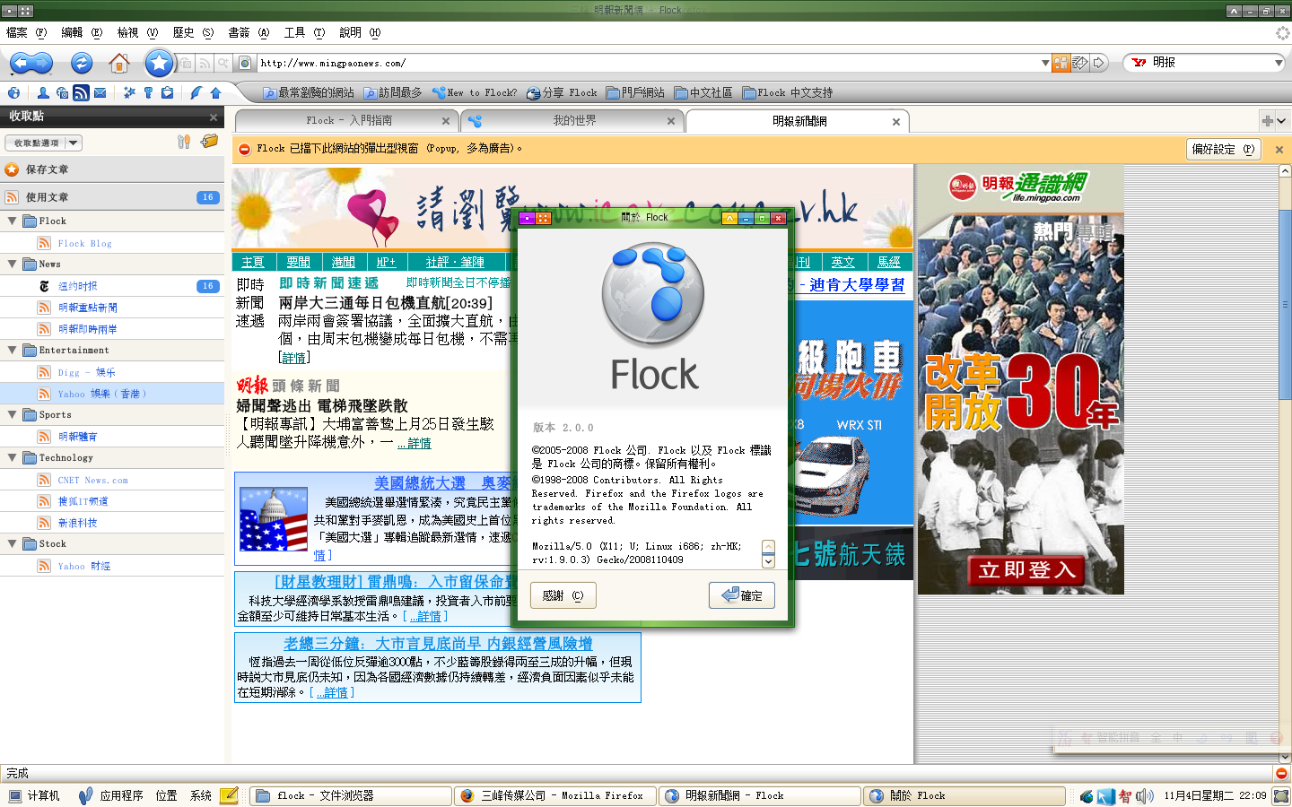The image size is (1292, 807).
Task: Collapse the Technology feed folder
Action: 13,458
